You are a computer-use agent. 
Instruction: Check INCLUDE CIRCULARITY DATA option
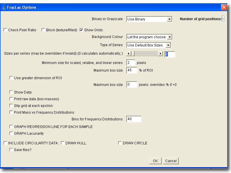point(6,143)
